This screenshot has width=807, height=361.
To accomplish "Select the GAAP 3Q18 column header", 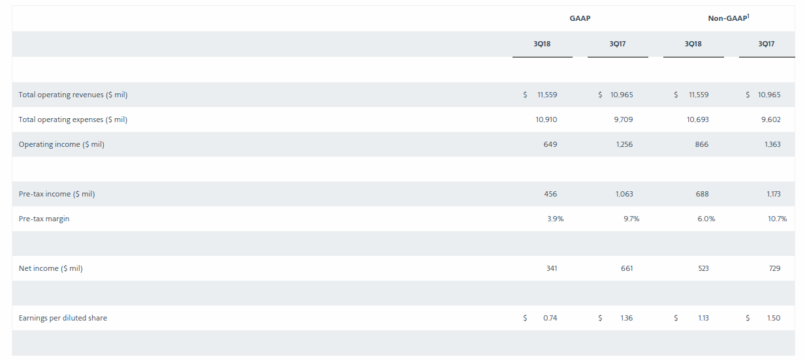I will (x=542, y=44).
